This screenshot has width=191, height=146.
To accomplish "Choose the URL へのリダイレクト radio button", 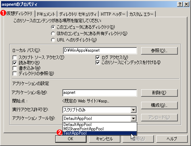I will (53, 40).
